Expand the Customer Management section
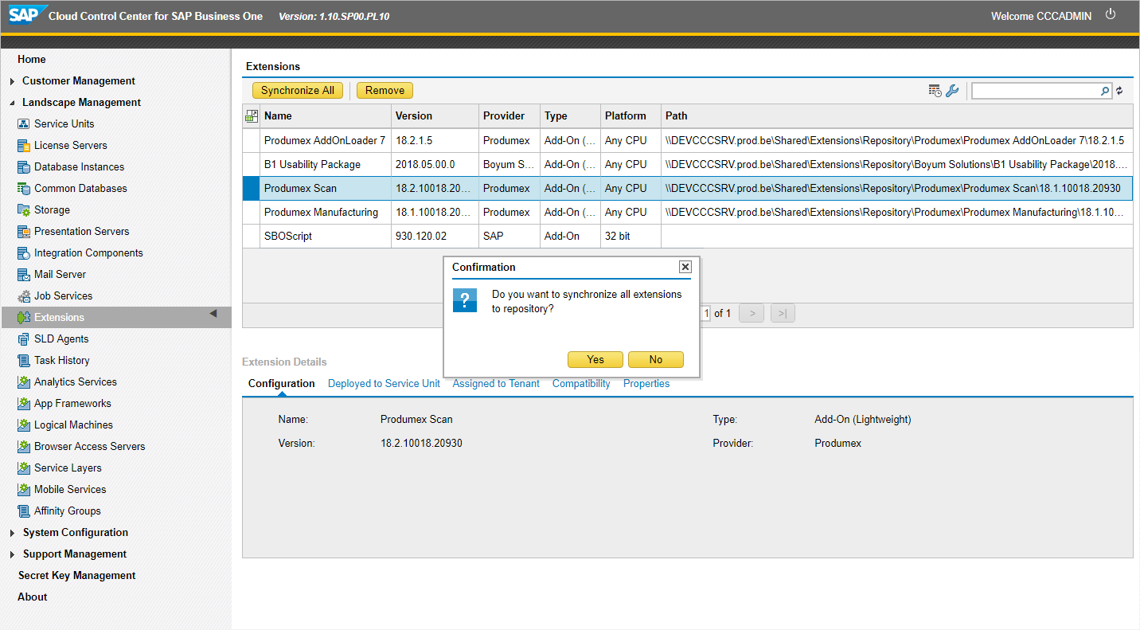Viewport: 1140px width, 630px height. (x=12, y=81)
